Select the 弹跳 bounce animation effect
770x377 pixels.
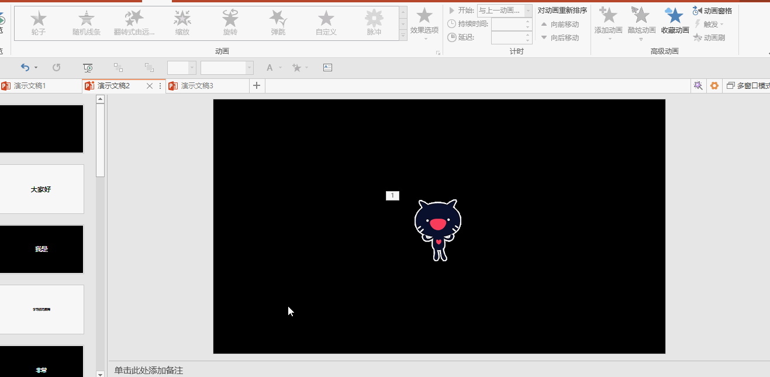[278, 23]
